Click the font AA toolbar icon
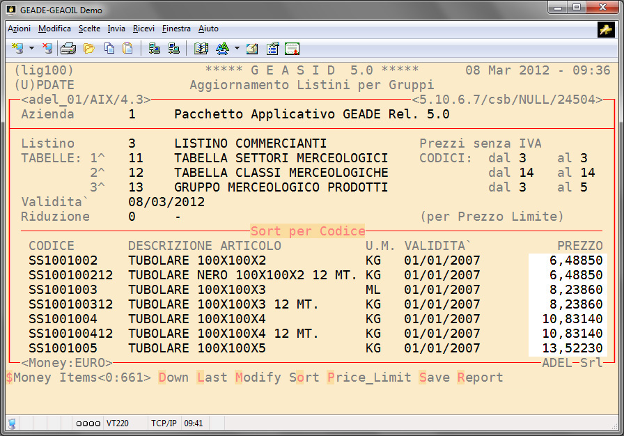The image size is (624, 436). tap(222, 48)
